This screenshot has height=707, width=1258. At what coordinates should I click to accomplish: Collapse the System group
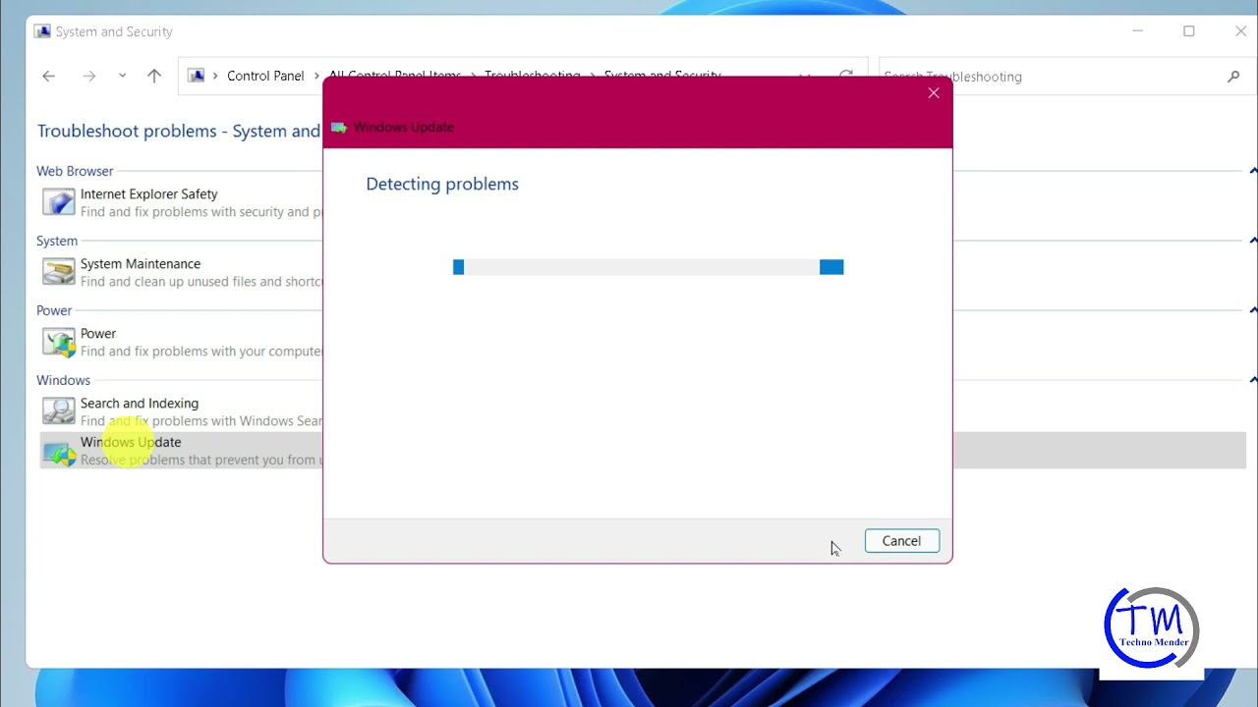point(1252,241)
